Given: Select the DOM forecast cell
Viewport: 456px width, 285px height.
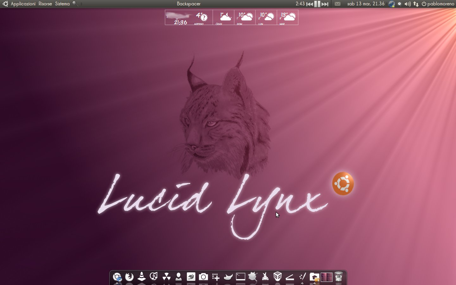Looking at the screenshot, I should coord(245,17).
